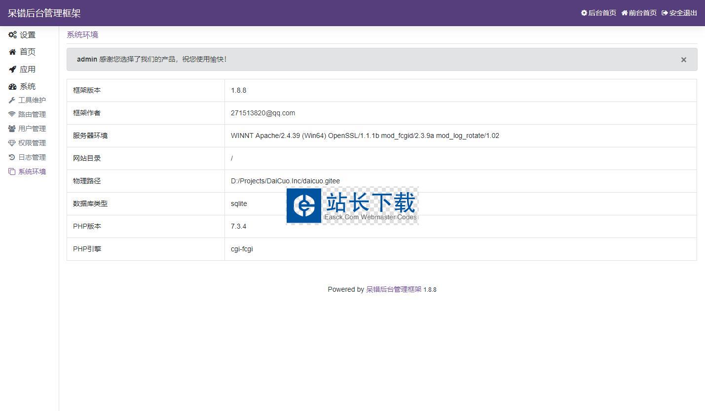Click the wrench icon for 工具维护
The width and height of the screenshot is (705, 411).
coord(12,101)
